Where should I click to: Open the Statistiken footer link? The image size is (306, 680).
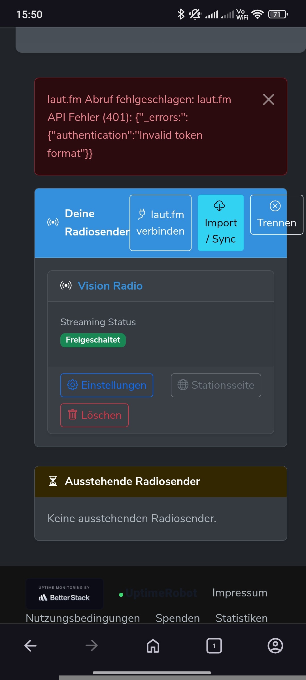(241, 618)
